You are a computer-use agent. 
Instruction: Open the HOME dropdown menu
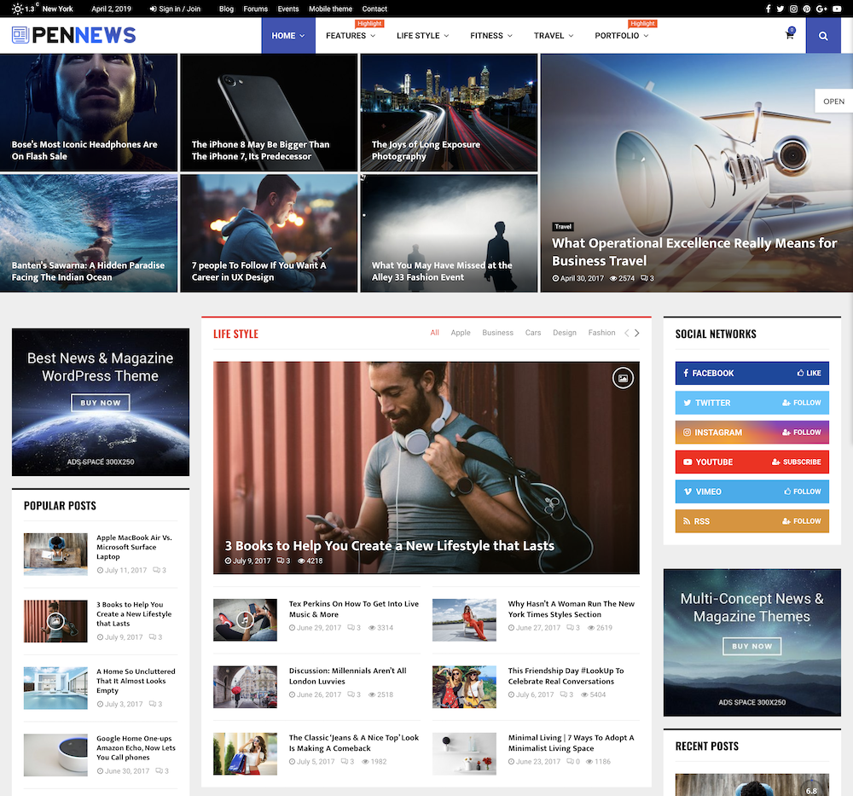coord(288,36)
